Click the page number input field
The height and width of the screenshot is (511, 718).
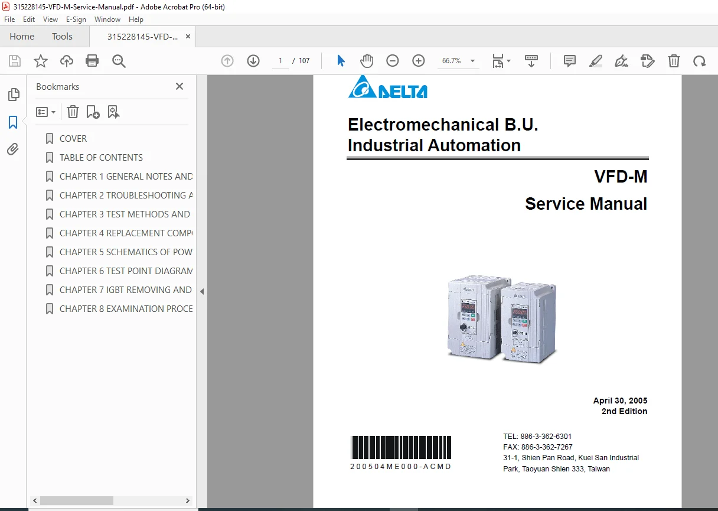(280, 61)
